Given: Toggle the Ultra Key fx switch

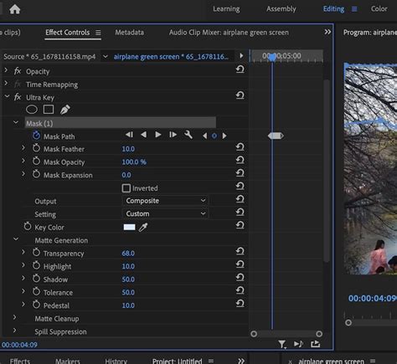Looking at the screenshot, I should coord(18,97).
